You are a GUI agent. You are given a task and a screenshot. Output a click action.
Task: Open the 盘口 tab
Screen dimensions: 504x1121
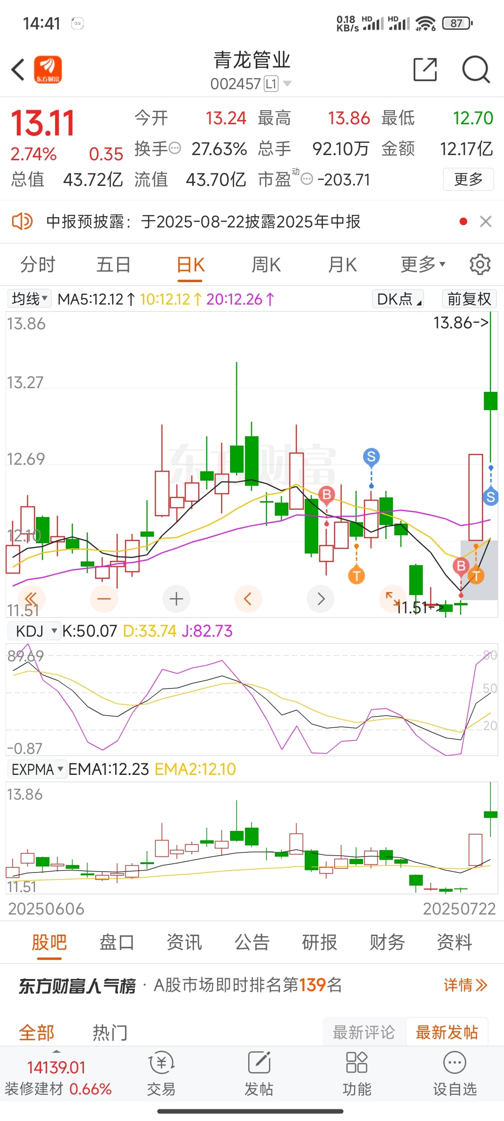point(117,942)
